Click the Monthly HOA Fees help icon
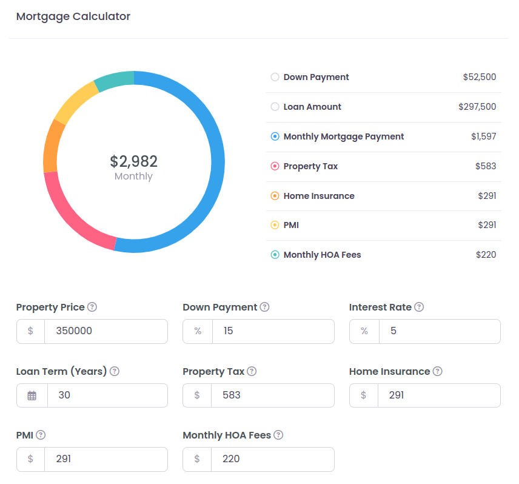Viewport: 519px width, 484px height. click(278, 435)
